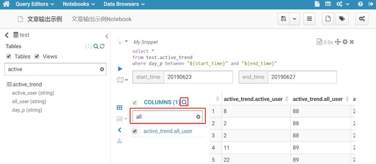Select the day_p (string) column

[x=27, y=110]
